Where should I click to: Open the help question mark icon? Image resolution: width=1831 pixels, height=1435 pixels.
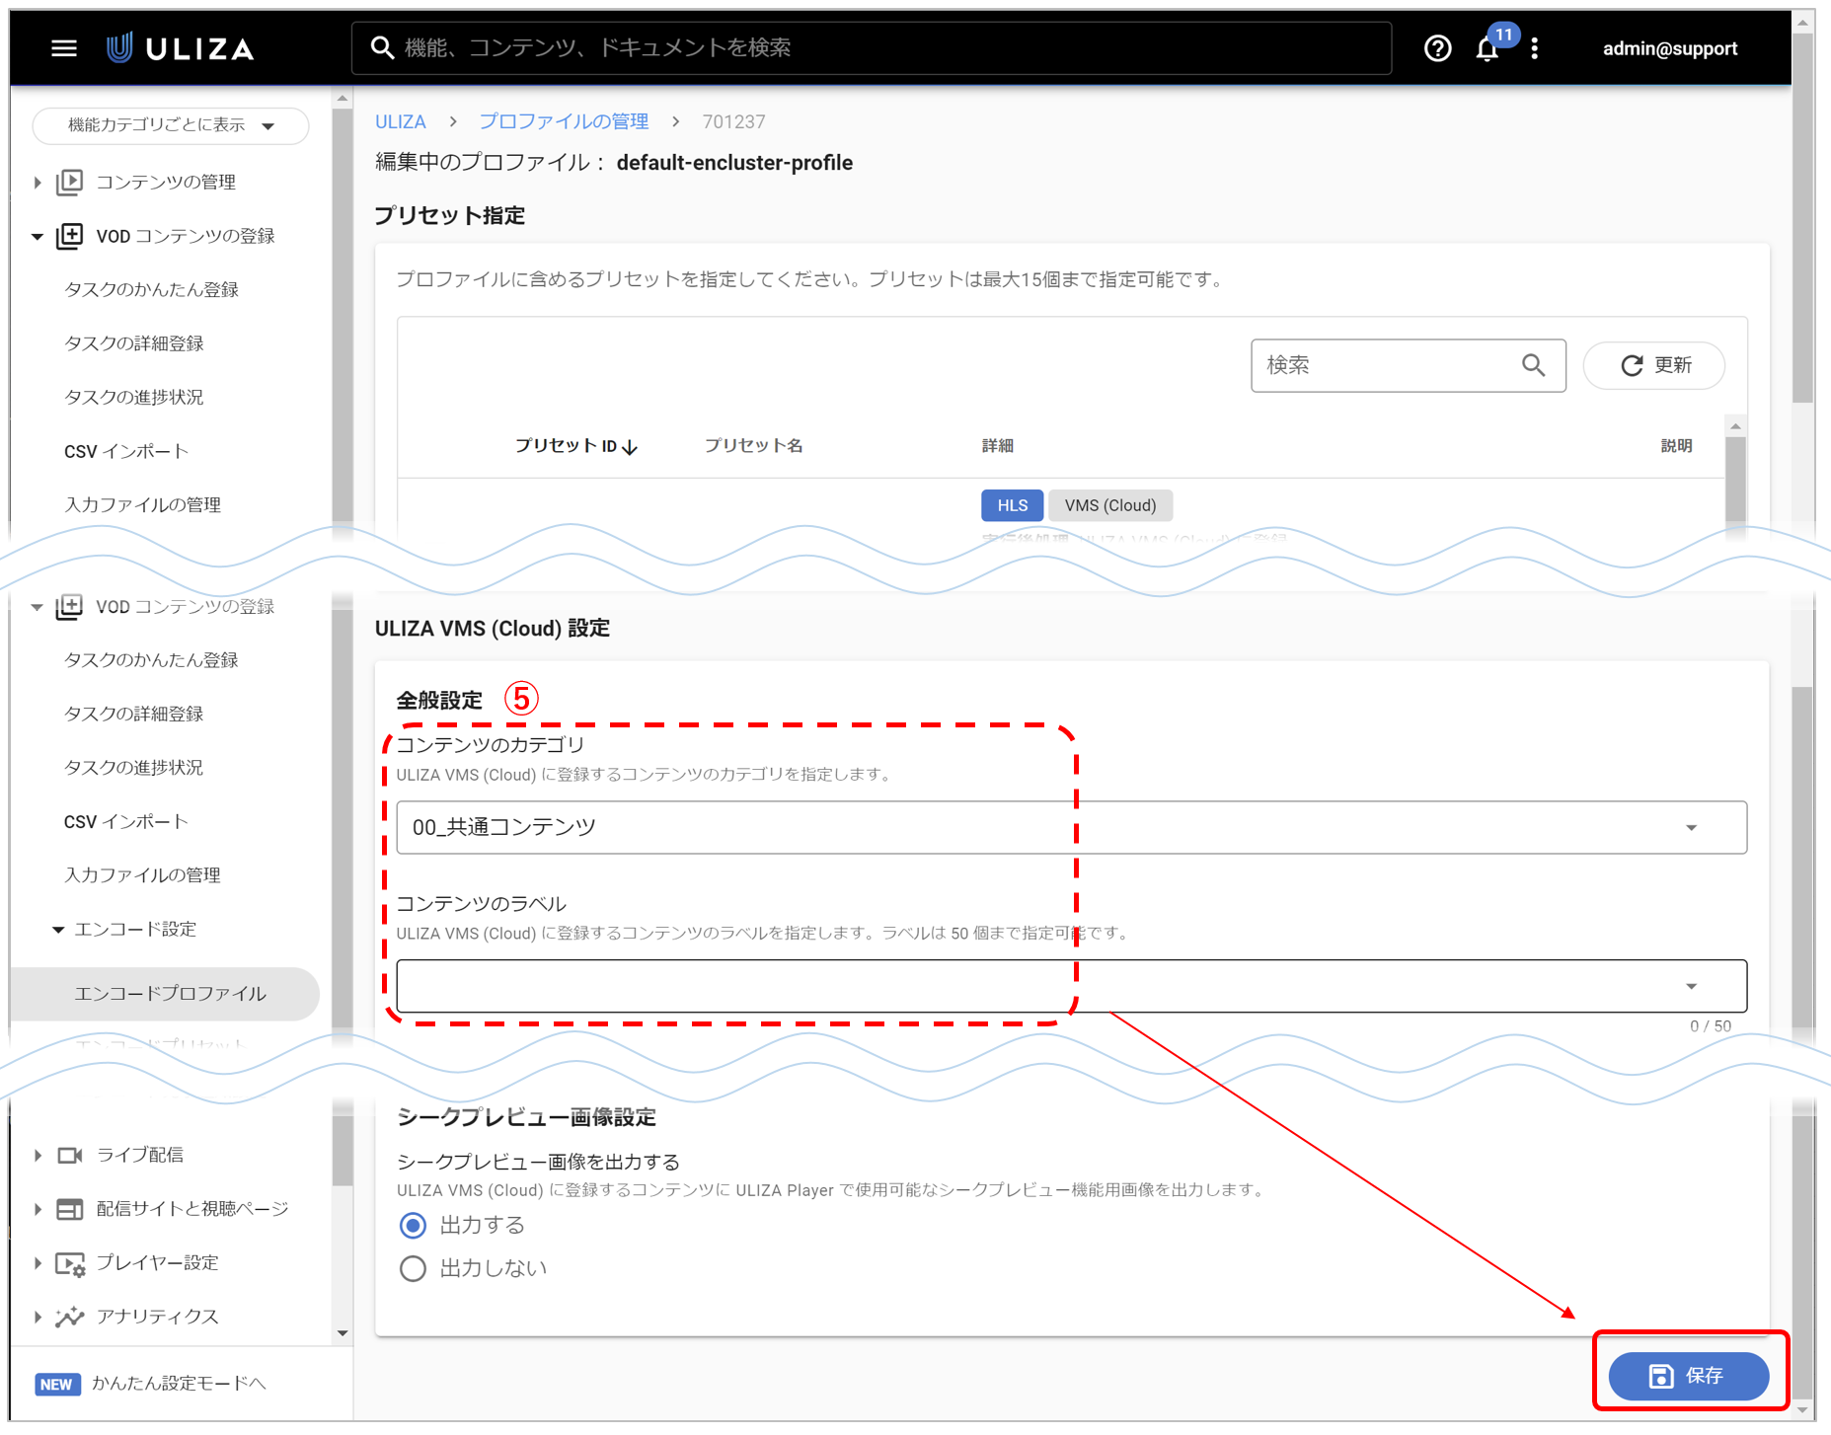click(1437, 48)
